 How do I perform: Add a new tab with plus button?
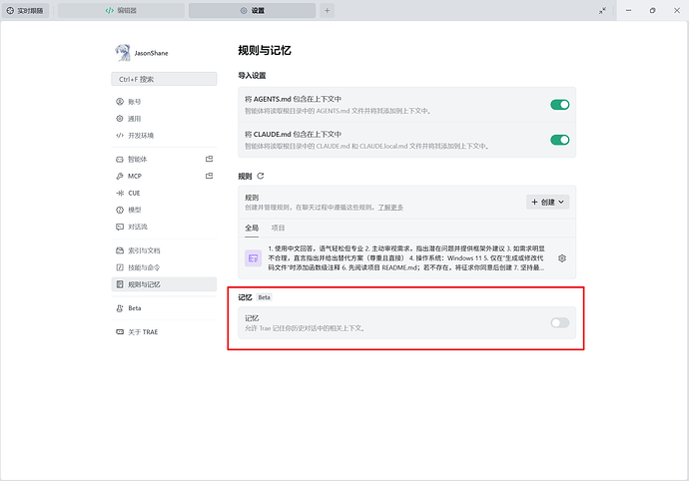pos(327,11)
